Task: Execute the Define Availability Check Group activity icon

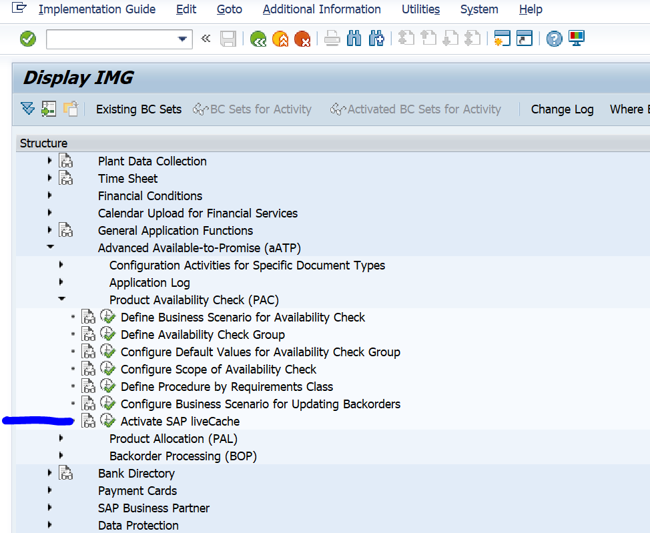Action: [x=108, y=334]
